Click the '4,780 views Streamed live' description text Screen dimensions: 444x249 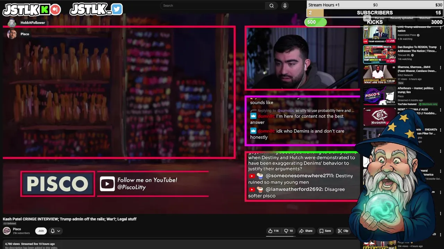click(x=30, y=244)
